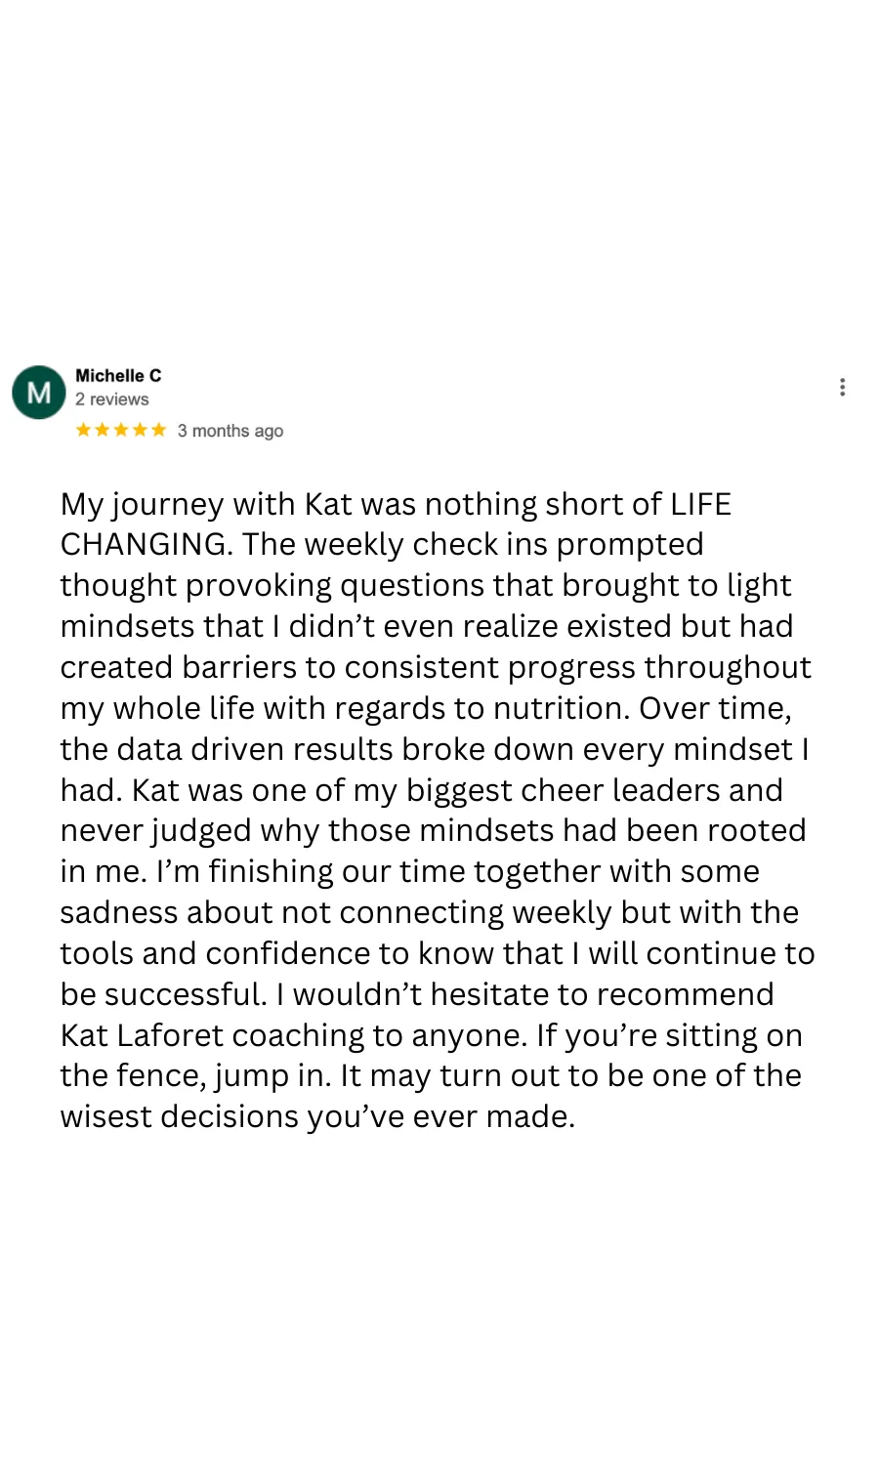Click the 3 months ago timestamp
879x1465 pixels.
pyautogui.click(x=230, y=431)
